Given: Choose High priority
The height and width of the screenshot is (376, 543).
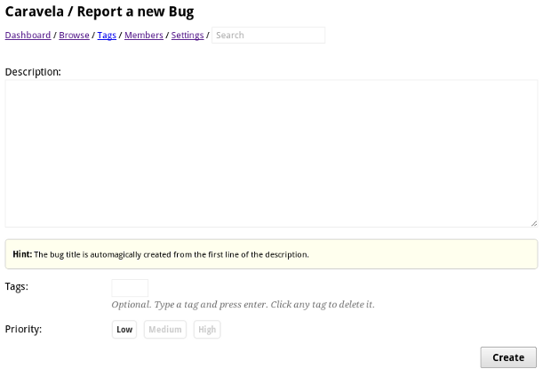Looking at the screenshot, I should click(x=207, y=330).
